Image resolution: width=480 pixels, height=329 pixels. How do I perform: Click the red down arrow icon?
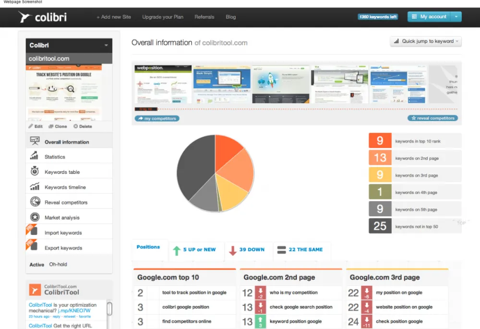tap(233, 251)
